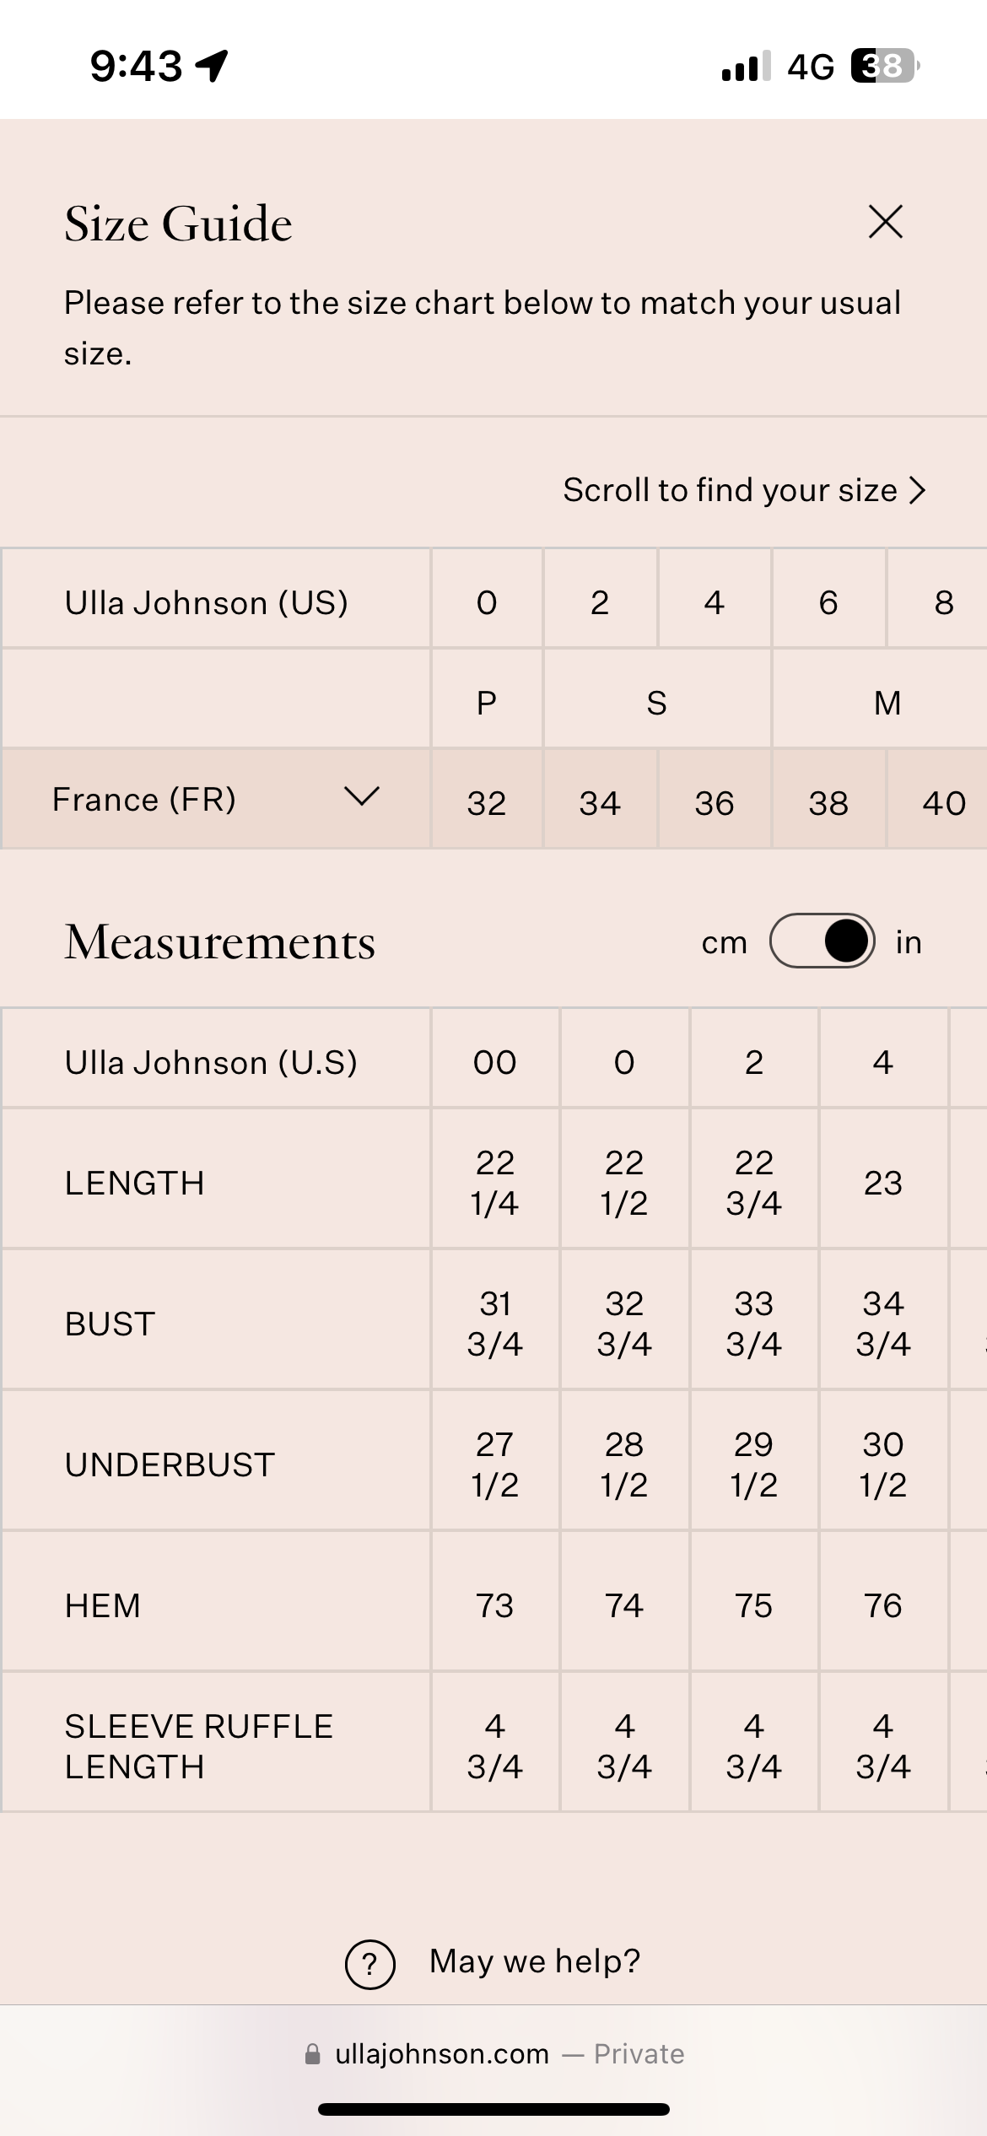The width and height of the screenshot is (987, 2136).
Task: Open the France (FR) country selector
Action: tap(216, 798)
